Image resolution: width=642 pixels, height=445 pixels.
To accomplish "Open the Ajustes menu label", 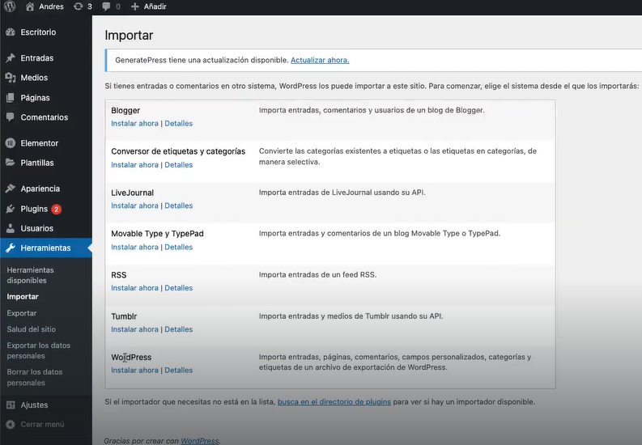I will (x=34, y=405).
